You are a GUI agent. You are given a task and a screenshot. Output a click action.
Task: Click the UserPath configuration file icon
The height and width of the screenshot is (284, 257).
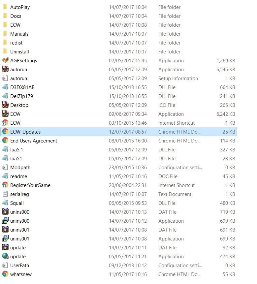pyautogui.click(x=5, y=265)
